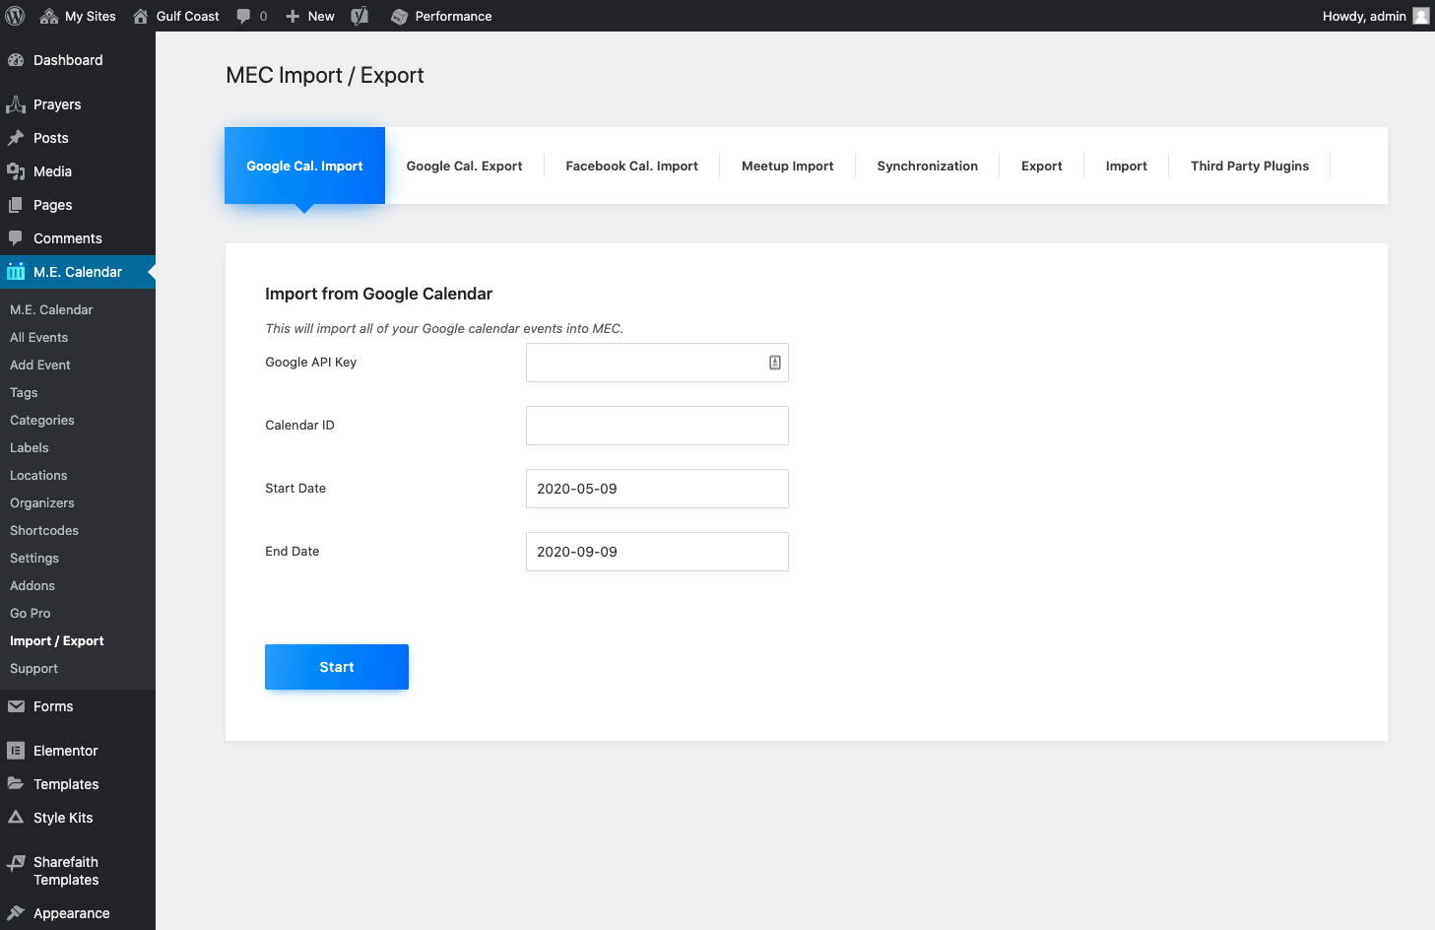This screenshot has width=1435, height=930.
Task: Select the Import tab
Action: pos(1126,166)
